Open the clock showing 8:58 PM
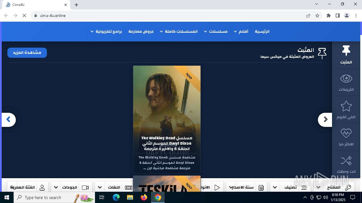The width and height of the screenshot is (362, 203). click(338, 197)
